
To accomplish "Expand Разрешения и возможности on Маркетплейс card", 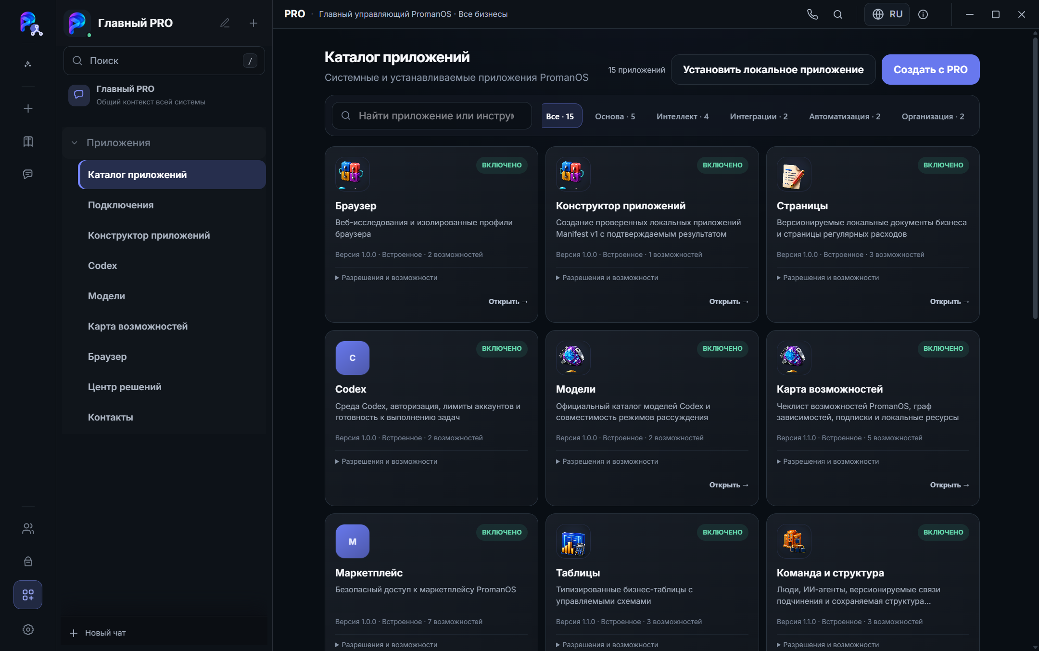I will pos(386,645).
